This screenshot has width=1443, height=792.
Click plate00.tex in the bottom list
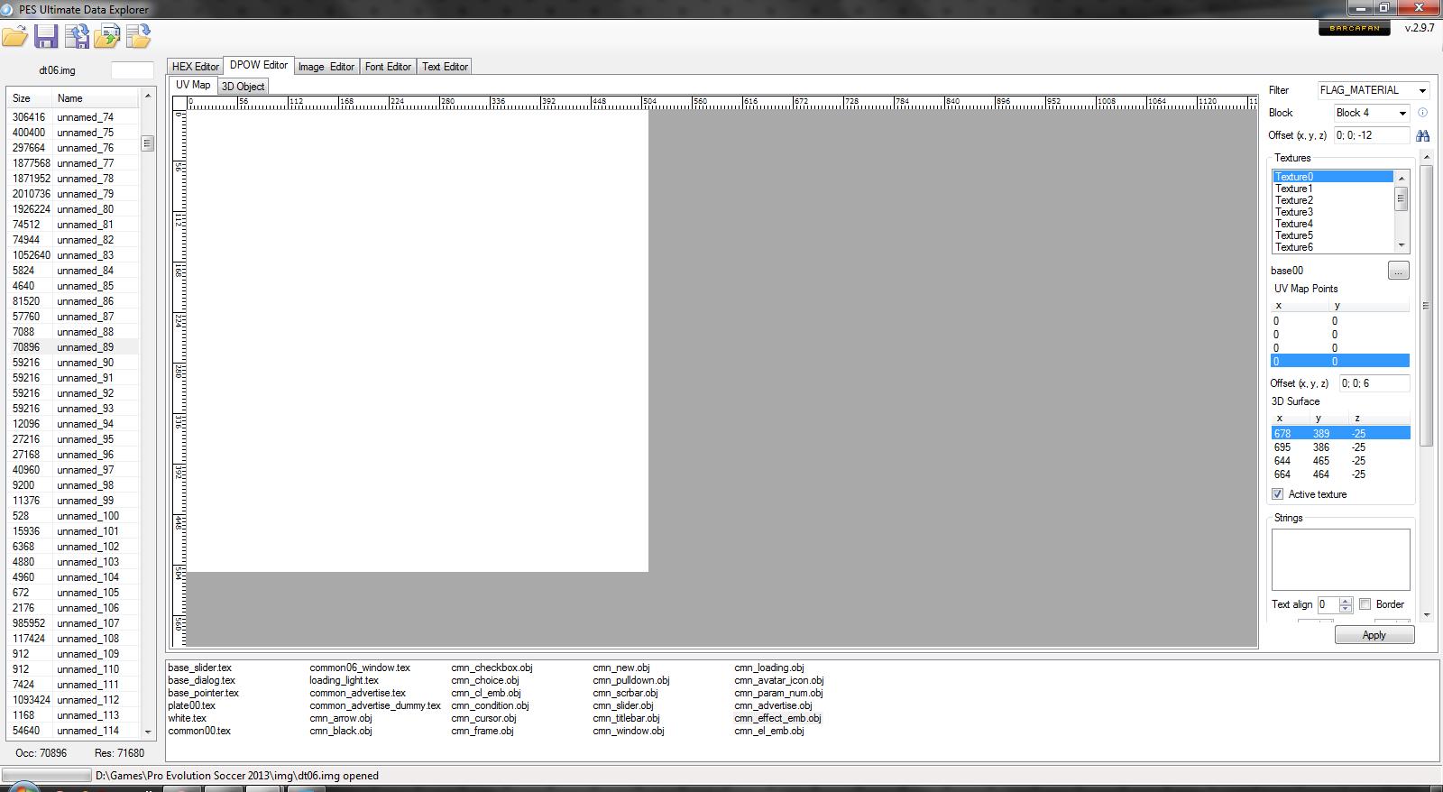191,705
